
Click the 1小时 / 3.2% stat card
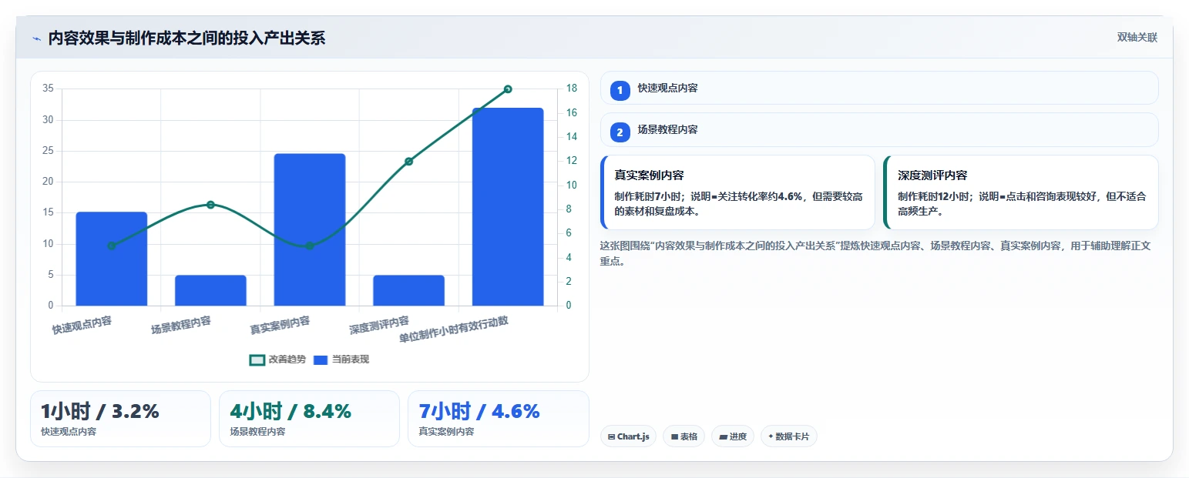point(120,419)
